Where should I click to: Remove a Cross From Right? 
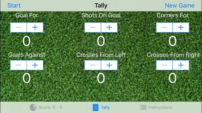[165, 65]
